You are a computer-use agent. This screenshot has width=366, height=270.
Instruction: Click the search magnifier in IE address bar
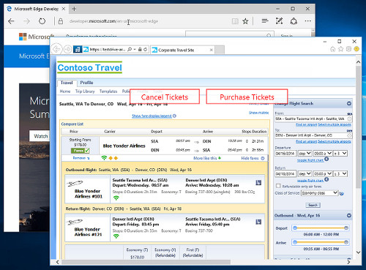pyautogui.click(x=130, y=50)
